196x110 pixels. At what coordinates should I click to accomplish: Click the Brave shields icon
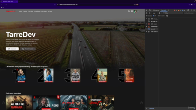pos(138,5)
